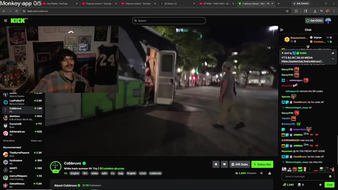Image resolution: width=338 pixels, height=190 pixels.
Task: Switch to the KT #764 THEO VON tab
Action: (217, 4)
